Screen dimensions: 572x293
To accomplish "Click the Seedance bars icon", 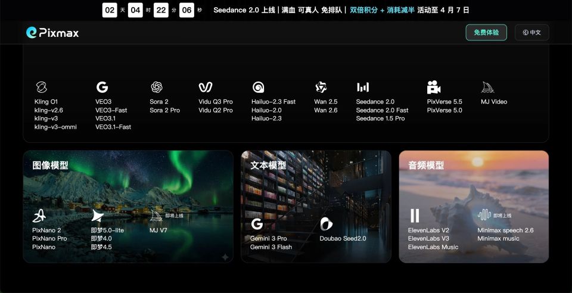I will pos(363,87).
